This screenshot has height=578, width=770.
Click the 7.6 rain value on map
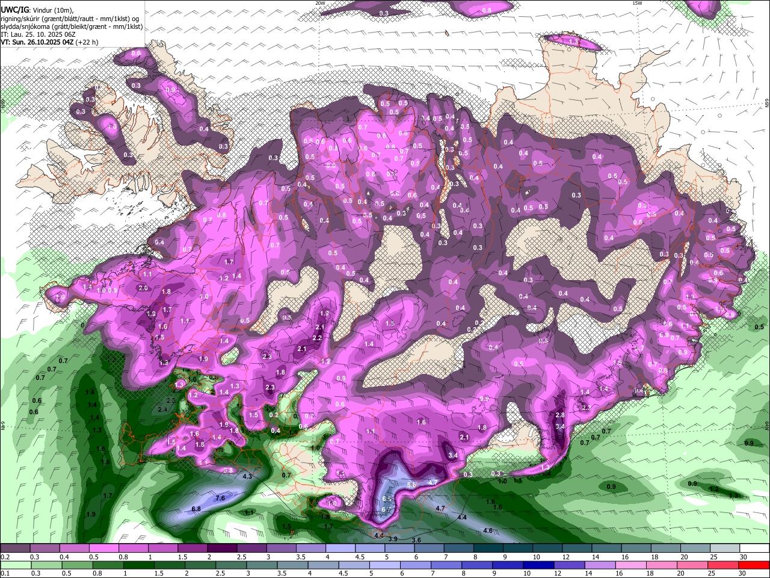pos(220,498)
